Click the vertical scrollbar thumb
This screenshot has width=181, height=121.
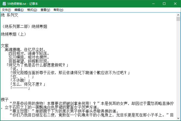[x=178, y=19]
